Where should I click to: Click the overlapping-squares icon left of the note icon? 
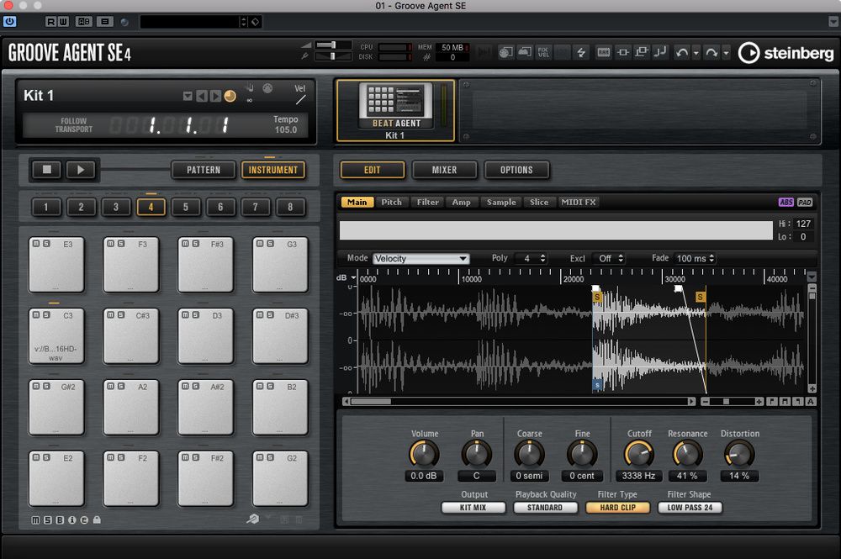coord(642,52)
